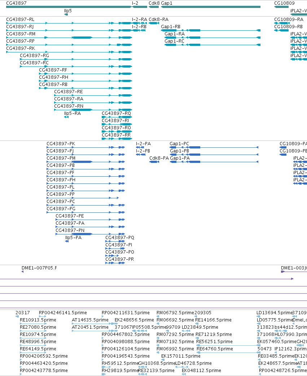Click transcript CG43897-RK label

pos(21,48)
